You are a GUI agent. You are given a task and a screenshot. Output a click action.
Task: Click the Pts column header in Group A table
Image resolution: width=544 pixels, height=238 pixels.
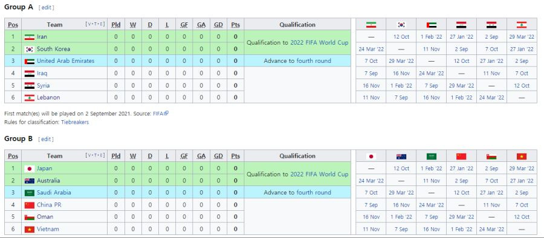point(236,25)
